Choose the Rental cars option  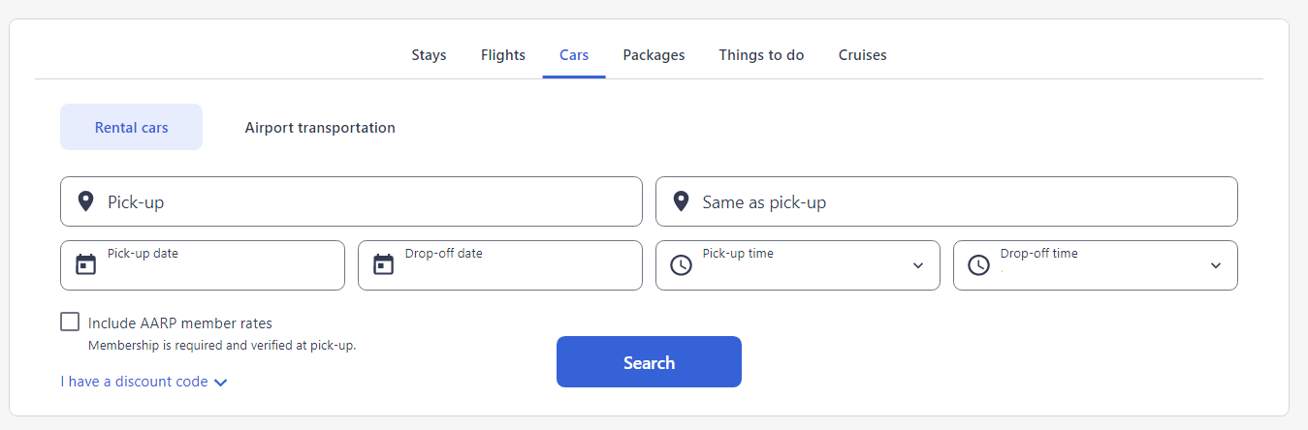[131, 128]
